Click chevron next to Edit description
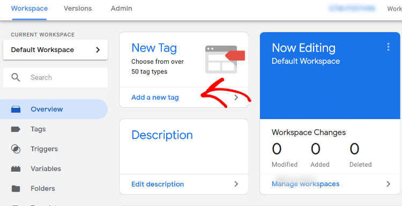 click(x=236, y=184)
